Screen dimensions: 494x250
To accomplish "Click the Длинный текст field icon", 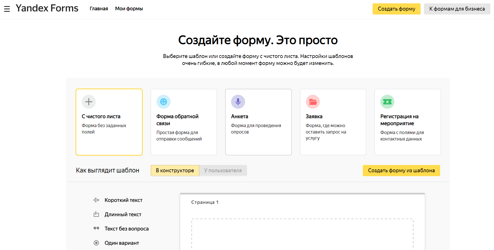I will click(96, 214).
